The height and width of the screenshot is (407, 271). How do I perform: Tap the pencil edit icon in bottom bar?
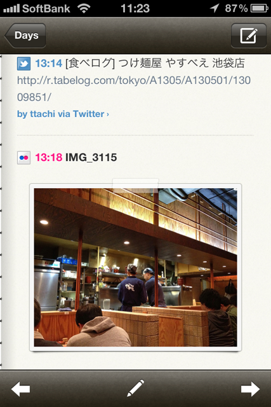[136, 388]
